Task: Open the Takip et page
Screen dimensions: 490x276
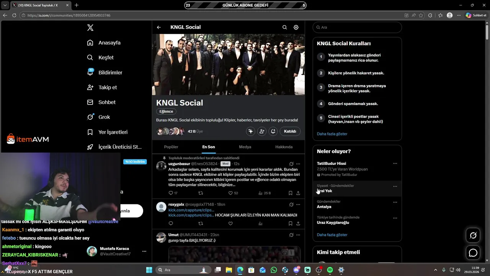Action: pos(102,87)
